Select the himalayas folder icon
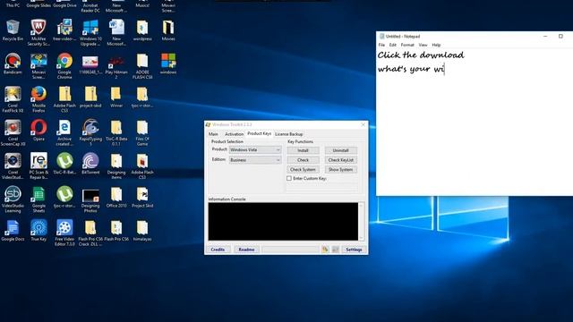Screen dimensions: 573x322 click(x=142, y=231)
